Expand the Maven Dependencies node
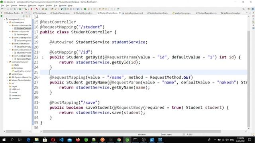This screenshot has width=255, height=143. (x=7, y=80)
